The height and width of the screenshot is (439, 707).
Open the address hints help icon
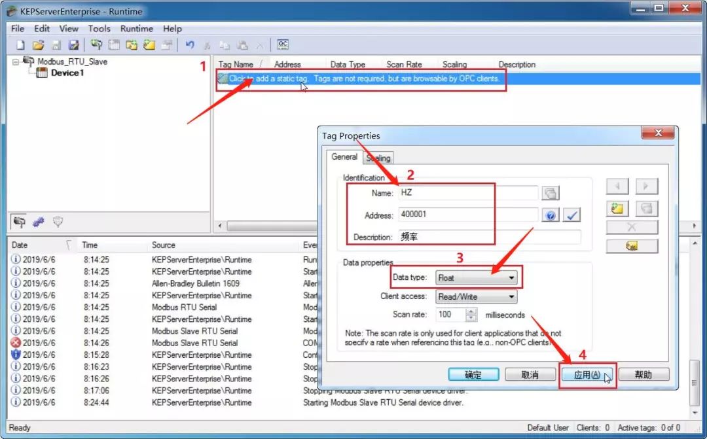coord(551,215)
